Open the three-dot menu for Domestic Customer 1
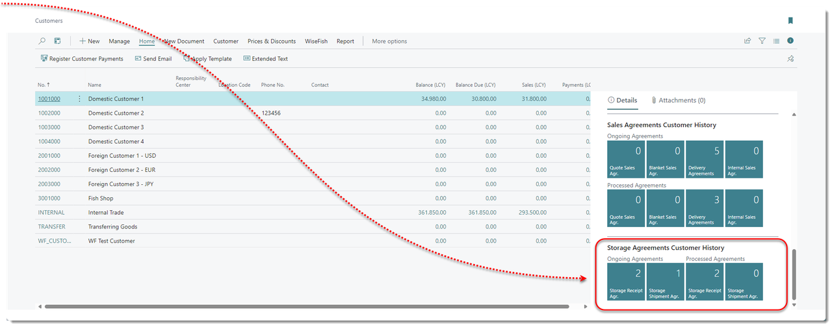Image resolution: width=832 pixels, height=327 pixels. click(x=80, y=99)
